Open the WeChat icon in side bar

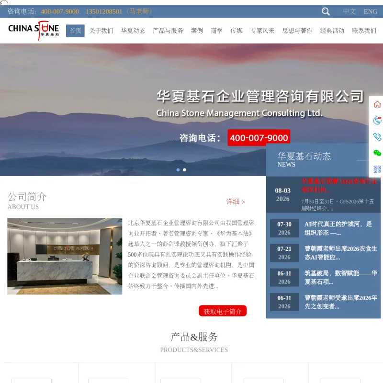point(377,153)
